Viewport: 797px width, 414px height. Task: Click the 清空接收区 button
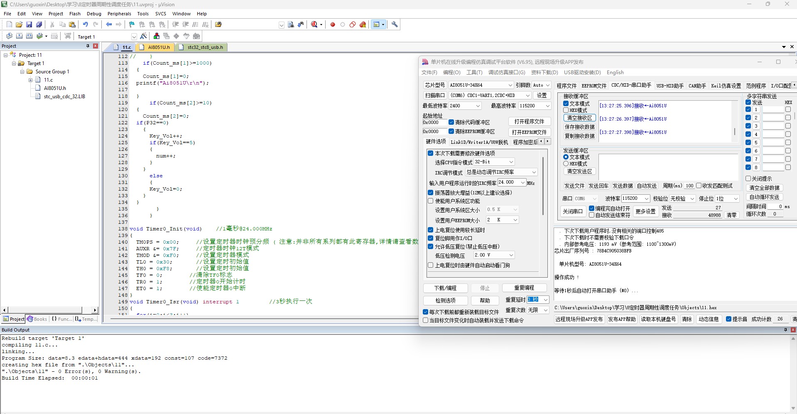(579, 118)
